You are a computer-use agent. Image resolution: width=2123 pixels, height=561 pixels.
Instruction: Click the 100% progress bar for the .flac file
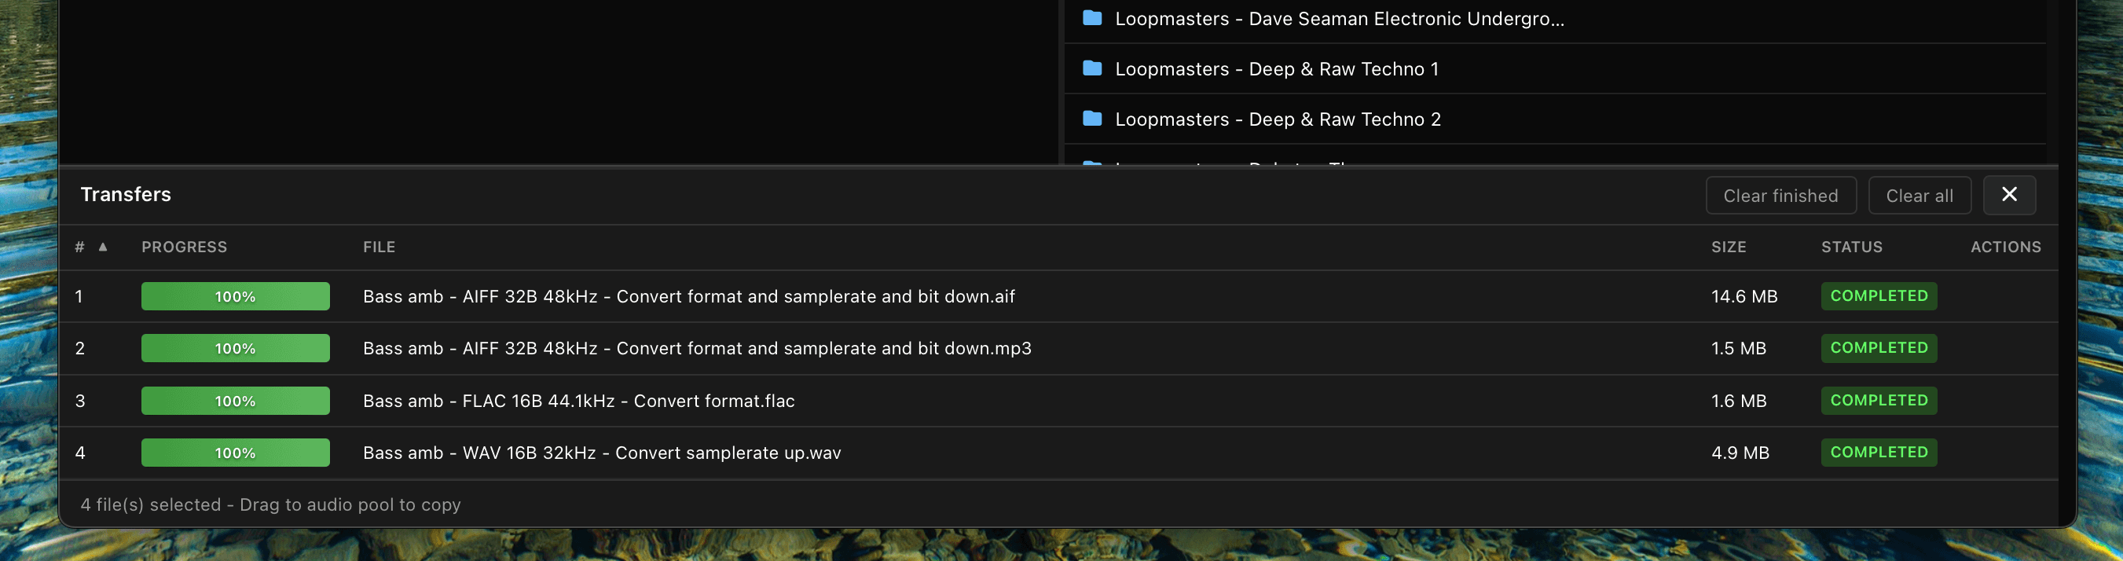coord(236,401)
